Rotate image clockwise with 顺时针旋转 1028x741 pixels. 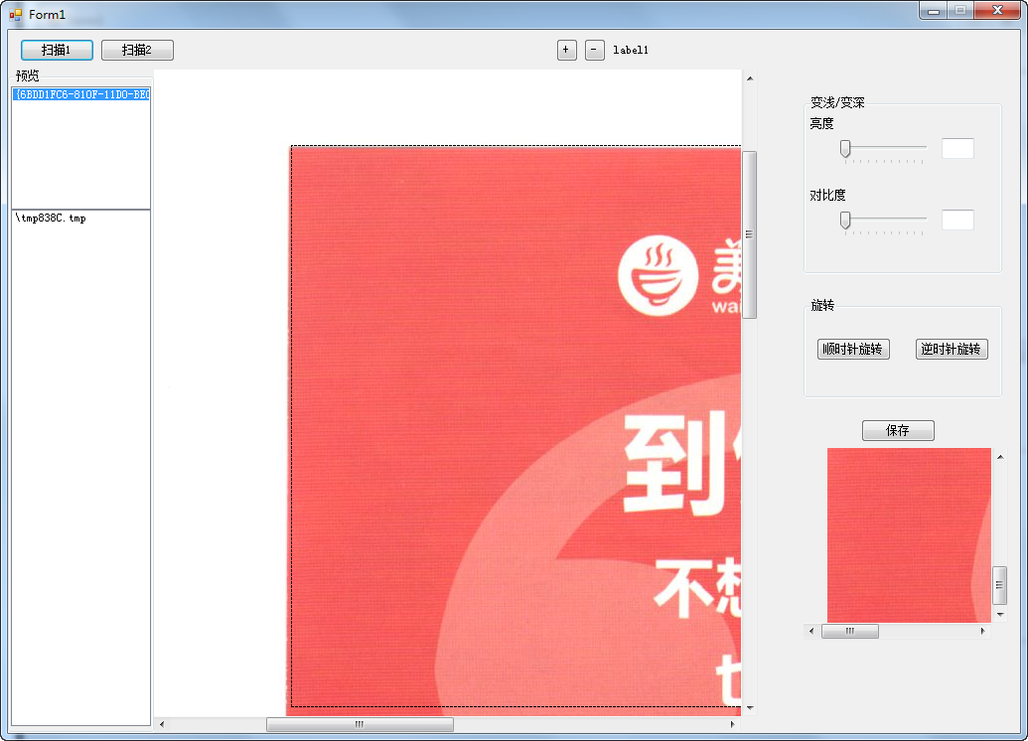[853, 349]
